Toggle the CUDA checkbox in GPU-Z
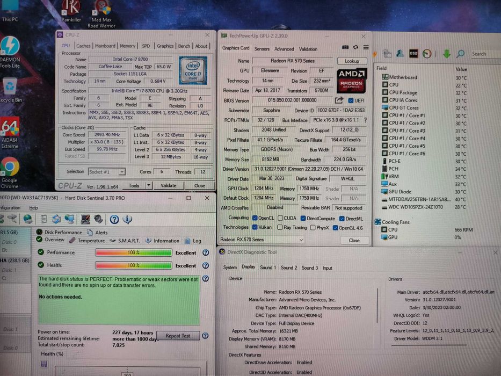501x376 pixels. click(x=280, y=218)
